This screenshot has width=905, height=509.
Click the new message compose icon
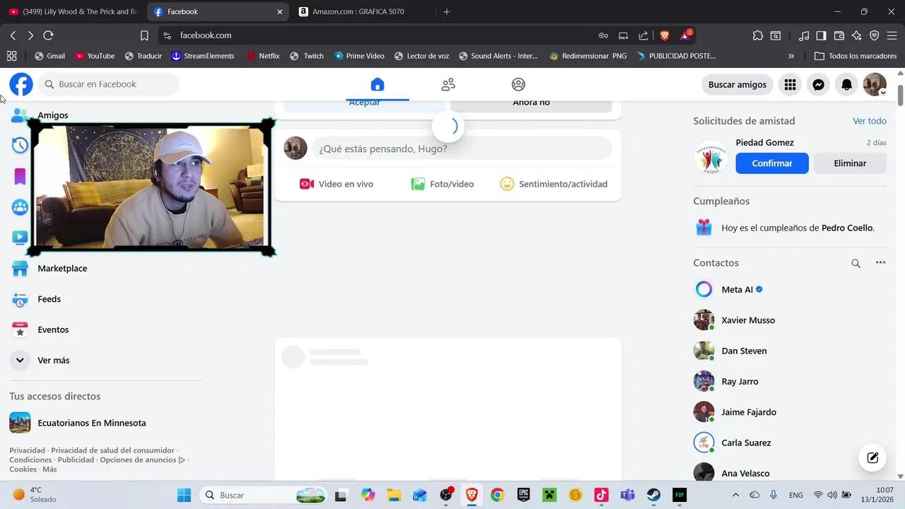tap(872, 457)
